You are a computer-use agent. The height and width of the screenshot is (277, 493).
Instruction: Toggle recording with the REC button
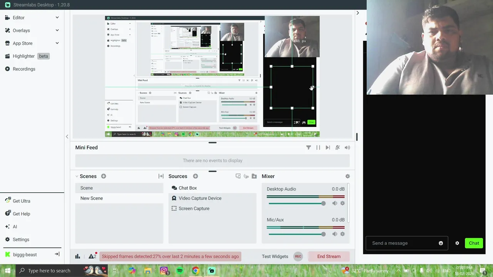(x=298, y=257)
